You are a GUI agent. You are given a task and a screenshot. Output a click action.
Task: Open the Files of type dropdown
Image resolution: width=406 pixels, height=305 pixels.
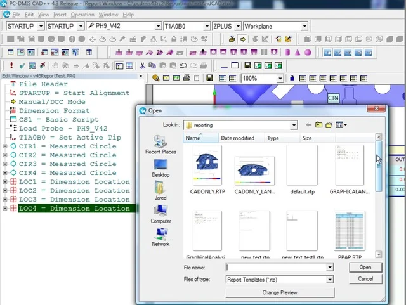point(329,279)
